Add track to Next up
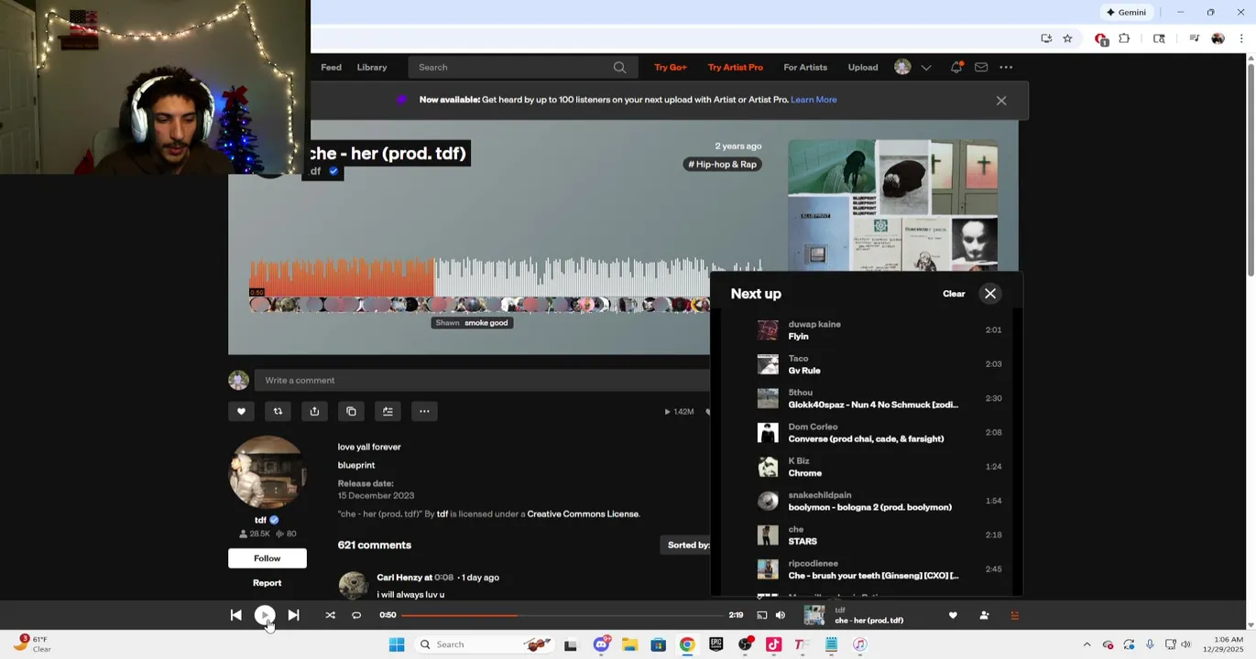This screenshot has height=659, width=1256. (388, 412)
